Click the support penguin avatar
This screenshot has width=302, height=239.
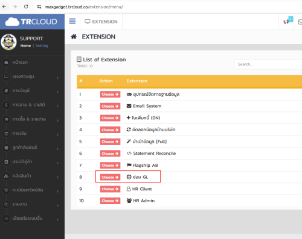click(8, 42)
